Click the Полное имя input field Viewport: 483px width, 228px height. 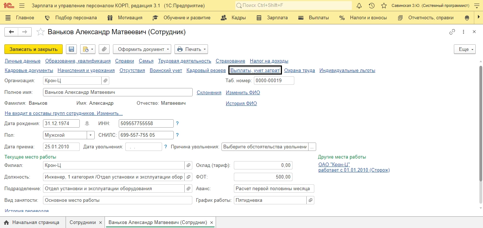point(118,92)
